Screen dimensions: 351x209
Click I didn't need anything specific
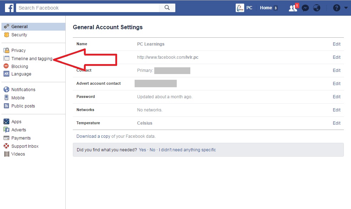pyautogui.click(x=187, y=150)
